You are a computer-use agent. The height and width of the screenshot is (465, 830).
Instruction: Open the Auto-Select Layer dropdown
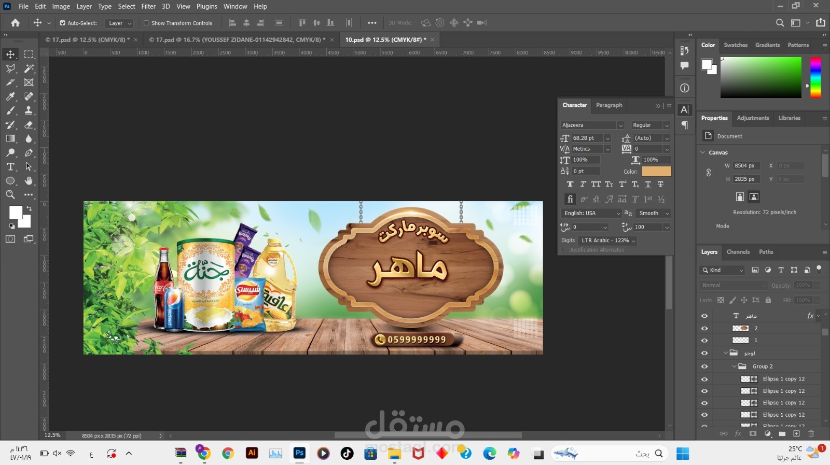119,23
